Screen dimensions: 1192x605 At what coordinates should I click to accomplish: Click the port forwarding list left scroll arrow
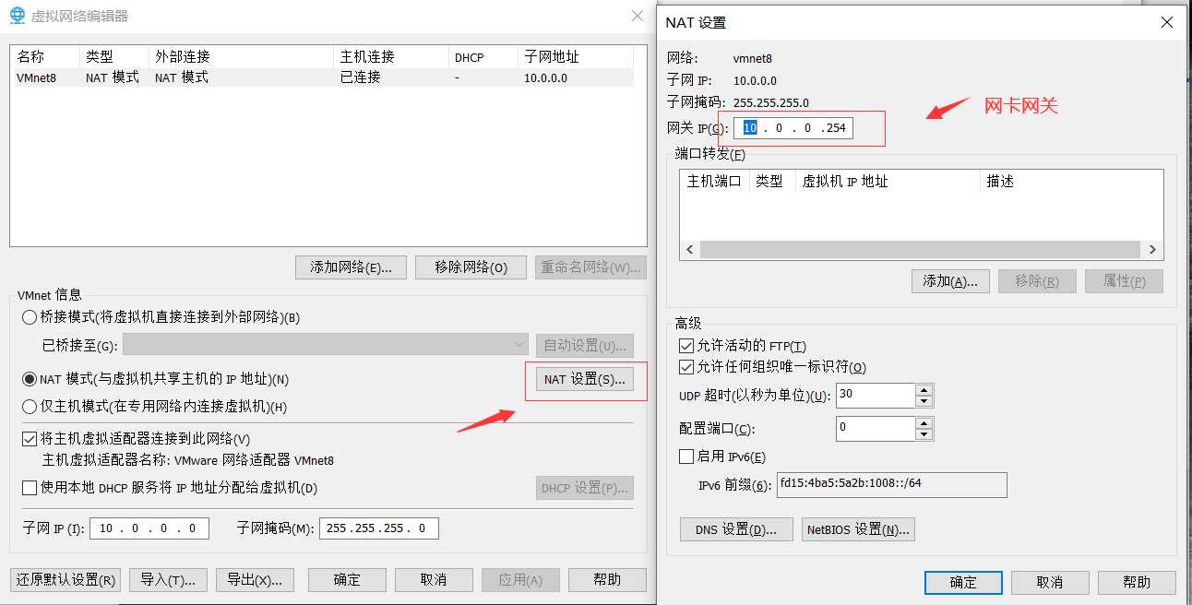[x=689, y=250]
